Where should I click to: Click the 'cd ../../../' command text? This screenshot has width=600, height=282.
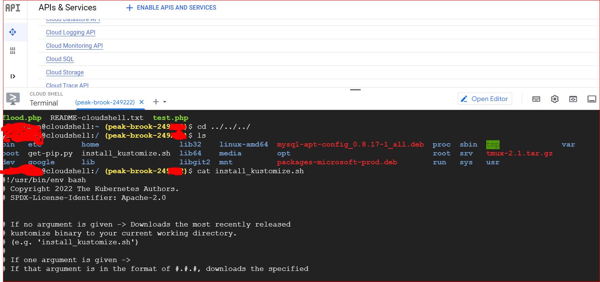click(224, 127)
